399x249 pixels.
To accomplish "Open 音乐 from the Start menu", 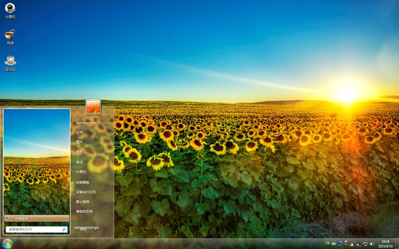I will coord(79,151).
